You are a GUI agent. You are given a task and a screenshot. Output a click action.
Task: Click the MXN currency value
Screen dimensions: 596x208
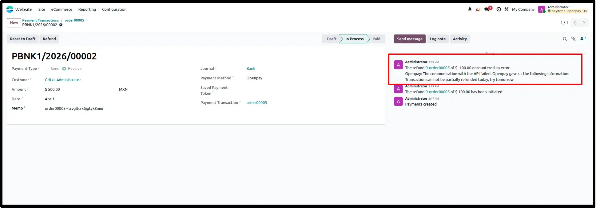point(123,90)
